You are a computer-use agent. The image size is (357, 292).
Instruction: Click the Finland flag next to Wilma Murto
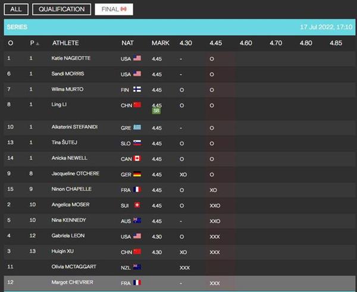point(137,89)
